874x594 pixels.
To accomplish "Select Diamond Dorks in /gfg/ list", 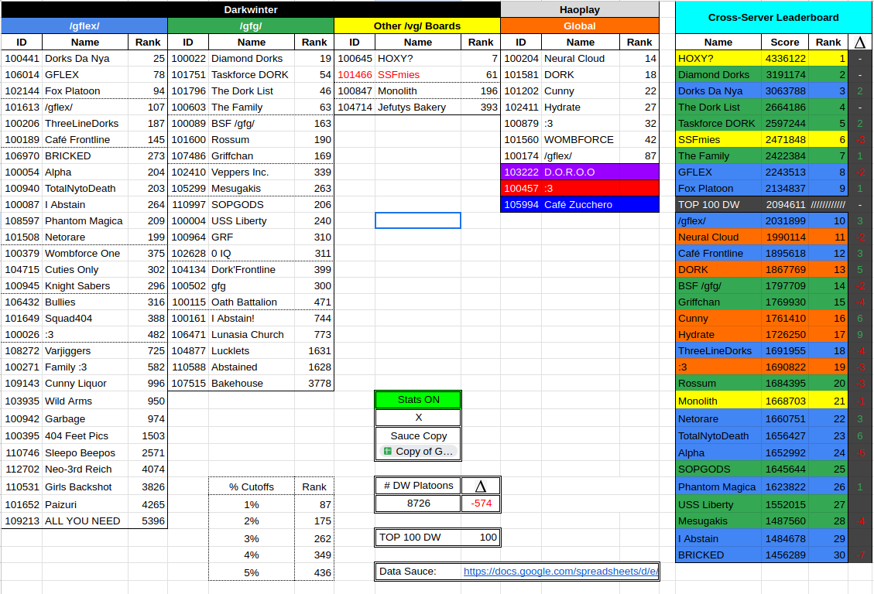I will (x=252, y=59).
